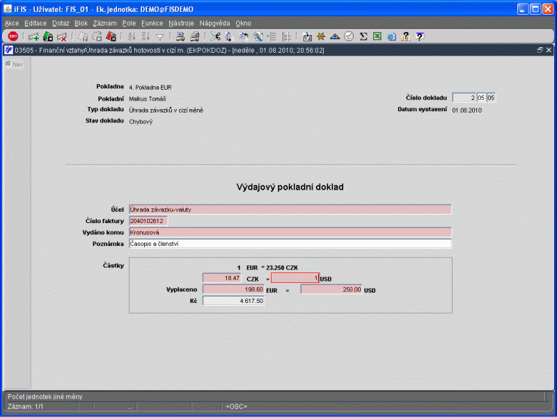
Task: Click the Sigma sum icon
Action: (x=363, y=36)
